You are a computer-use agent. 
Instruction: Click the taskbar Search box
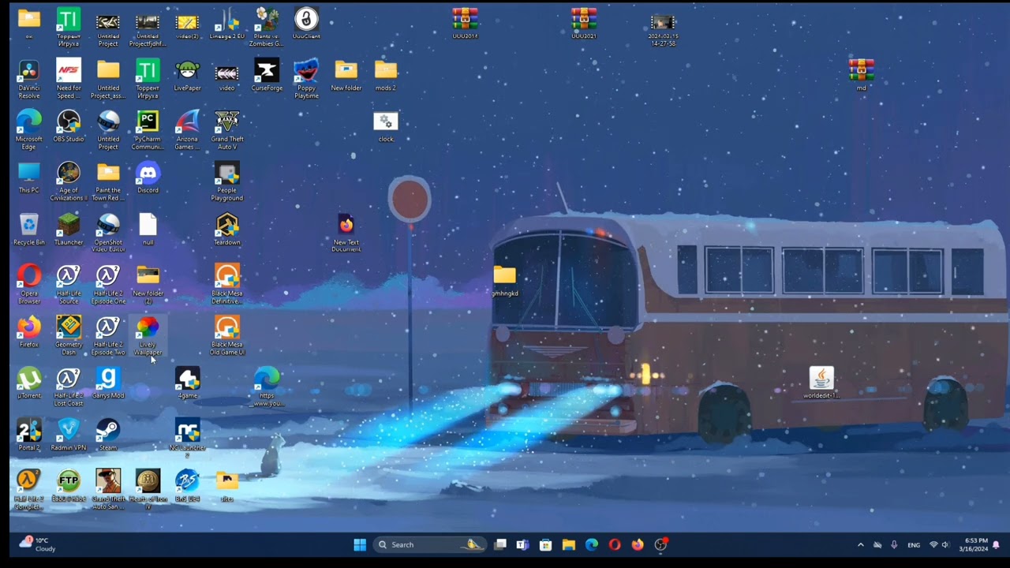pyautogui.click(x=431, y=544)
